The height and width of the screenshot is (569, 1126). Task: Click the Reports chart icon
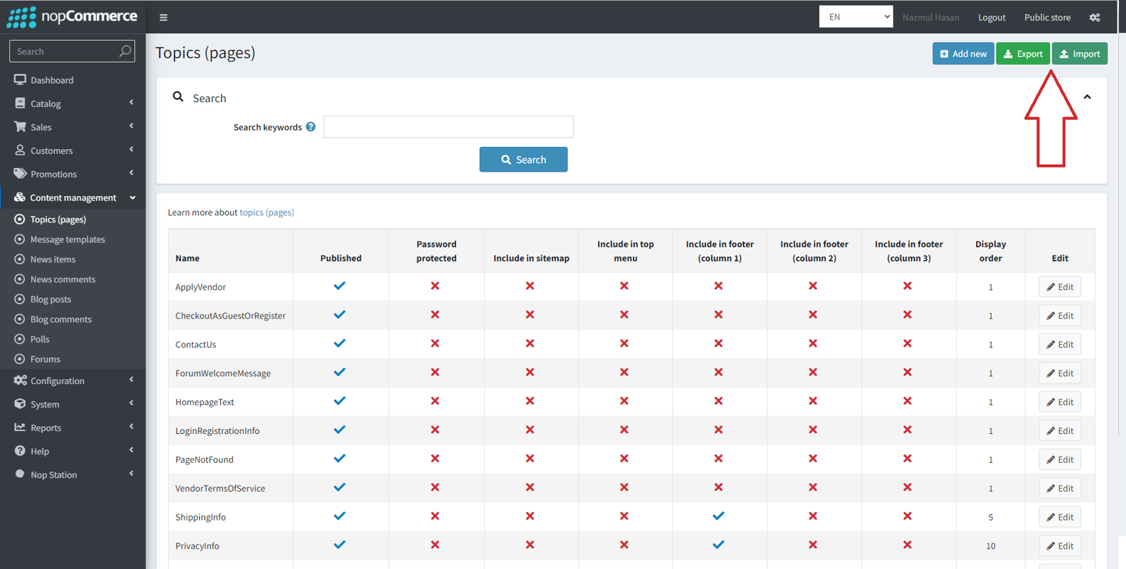coord(20,428)
